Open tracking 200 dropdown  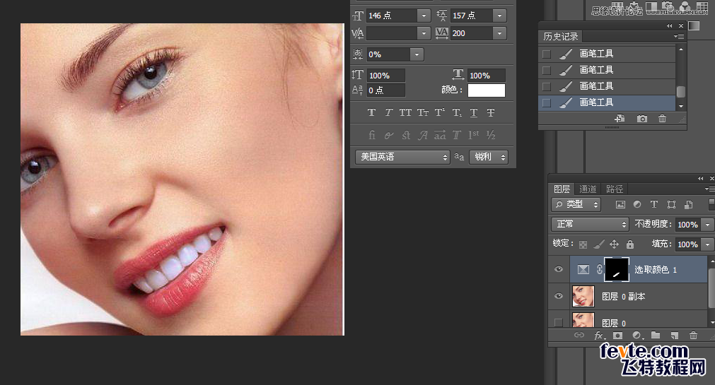(500, 33)
